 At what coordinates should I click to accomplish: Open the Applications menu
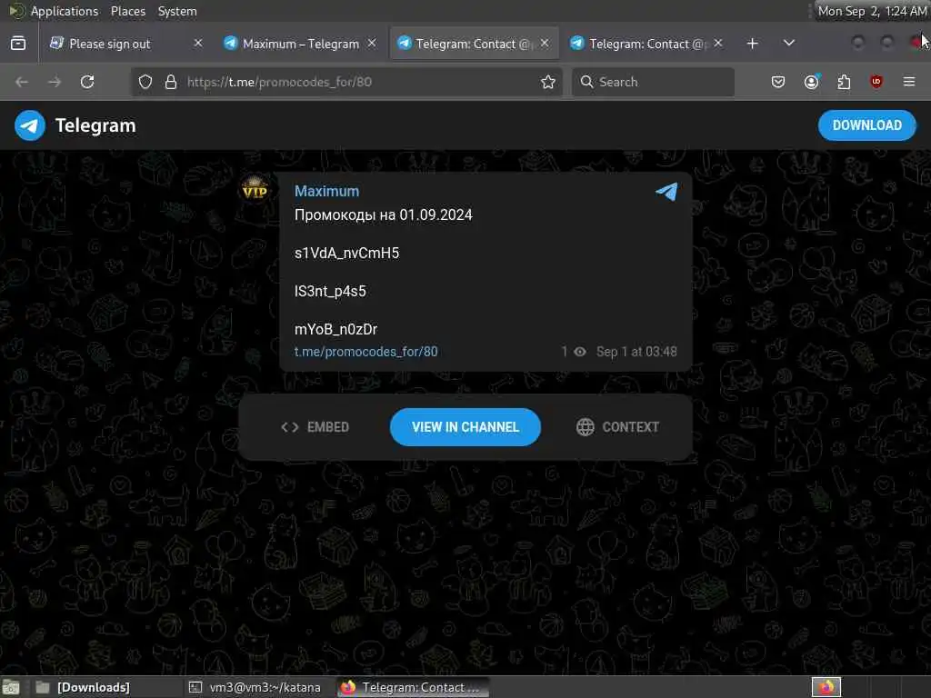point(65,11)
